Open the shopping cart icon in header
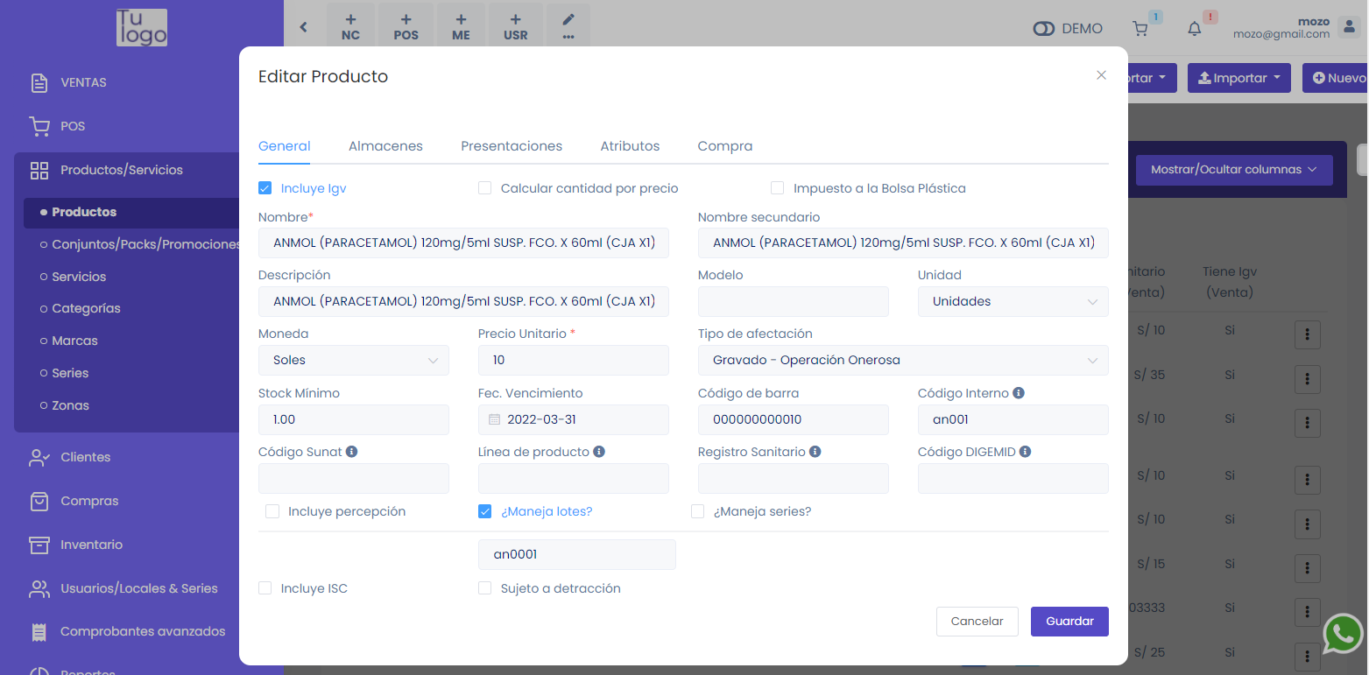The image size is (1369, 675). pyautogui.click(x=1140, y=29)
